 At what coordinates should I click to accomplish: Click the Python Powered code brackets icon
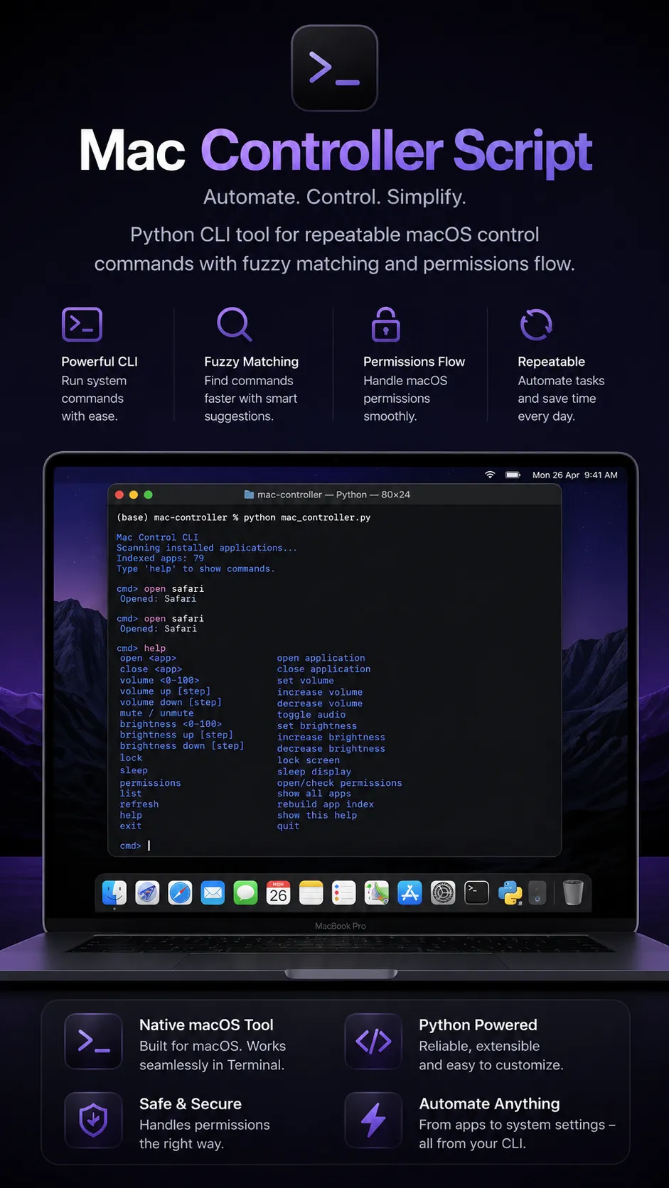[x=373, y=1041]
